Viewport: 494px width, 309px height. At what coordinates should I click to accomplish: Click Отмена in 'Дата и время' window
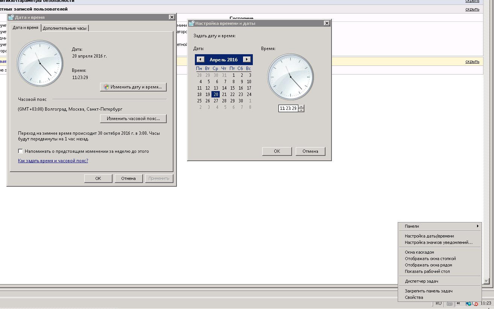point(128,178)
